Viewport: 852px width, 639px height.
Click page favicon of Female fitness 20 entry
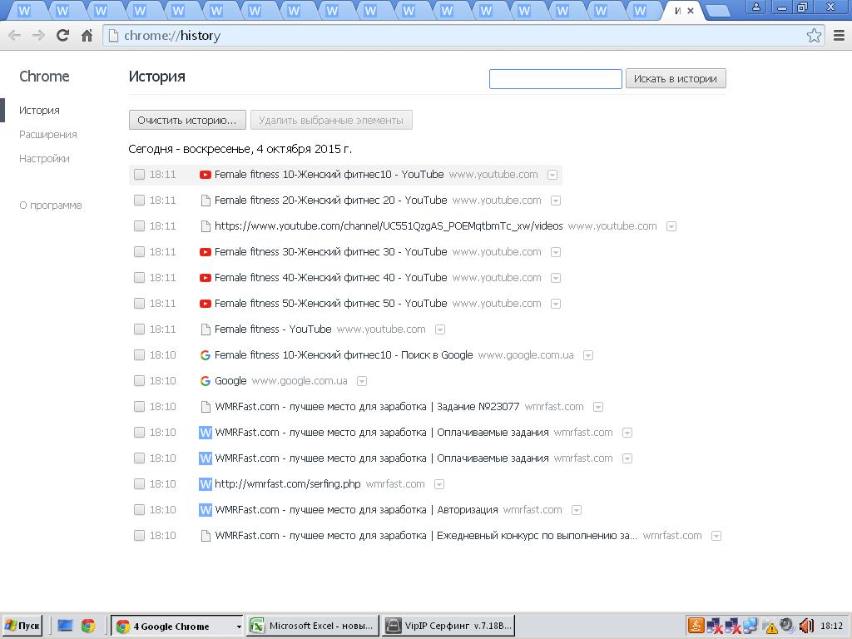[206, 201]
